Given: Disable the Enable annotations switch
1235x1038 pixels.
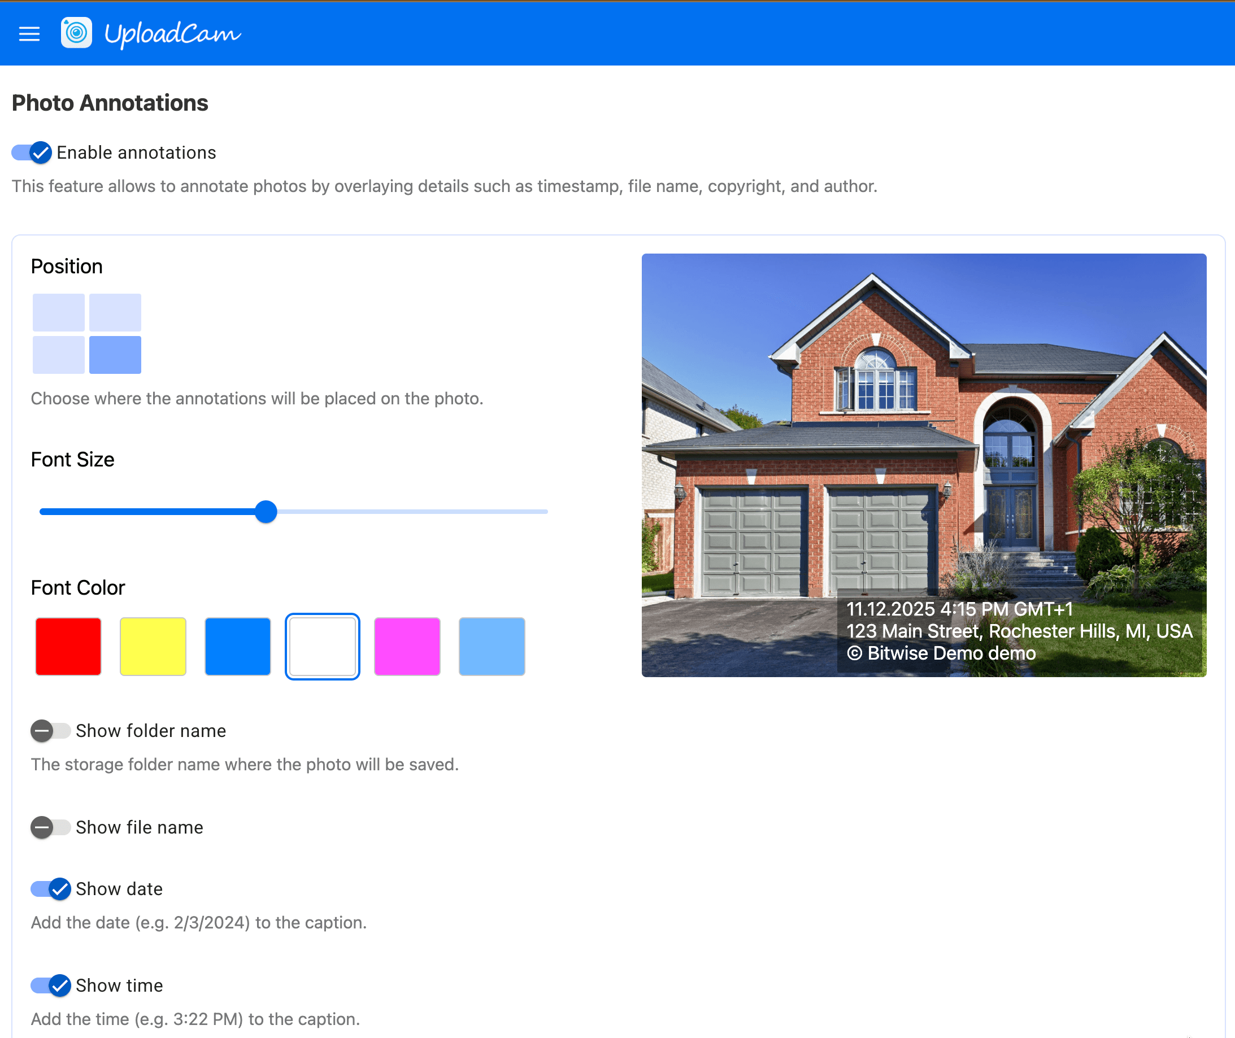Looking at the screenshot, I should click(32, 153).
